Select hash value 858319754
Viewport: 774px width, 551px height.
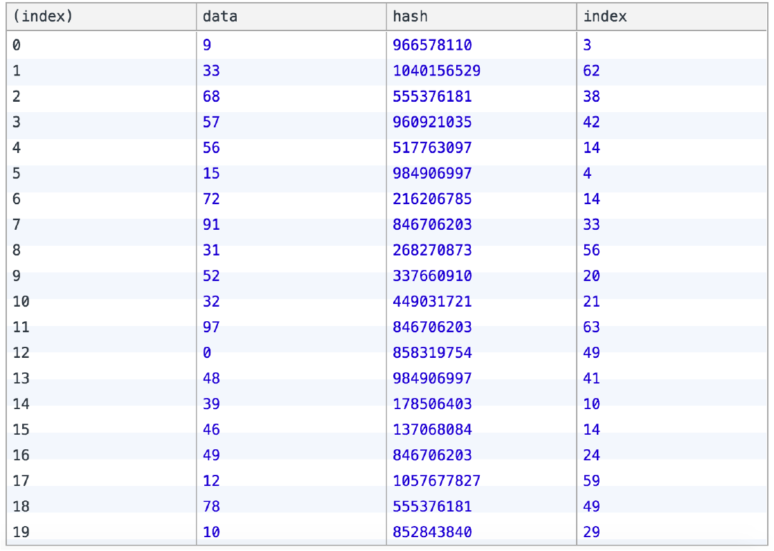pos(433,354)
